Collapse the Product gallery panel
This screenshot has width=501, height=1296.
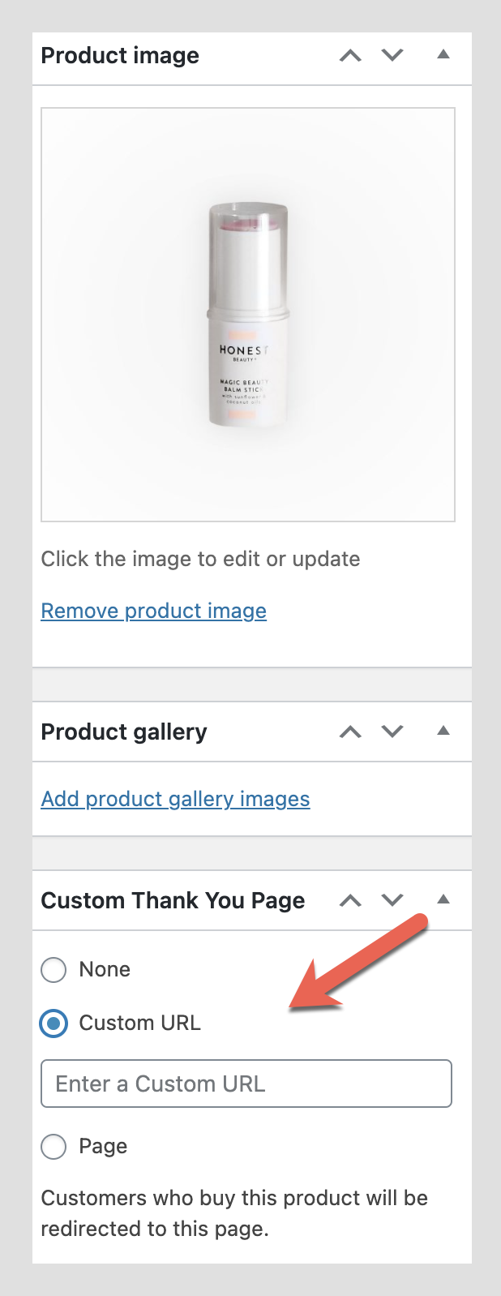443,731
